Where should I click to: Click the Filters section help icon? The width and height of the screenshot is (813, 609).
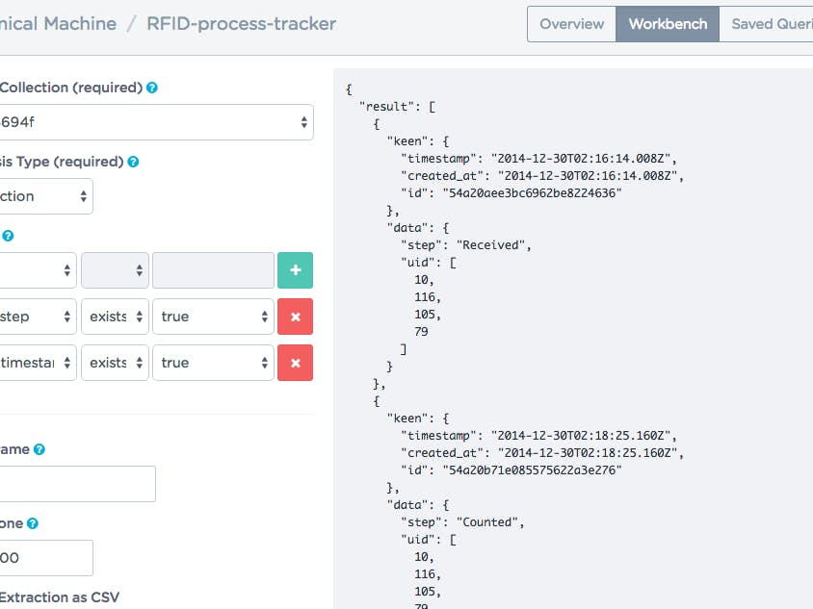point(9,235)
